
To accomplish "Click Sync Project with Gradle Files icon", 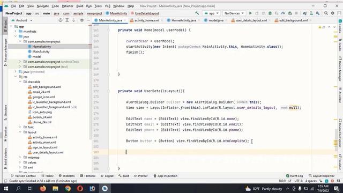I will (x=304, y=13).
